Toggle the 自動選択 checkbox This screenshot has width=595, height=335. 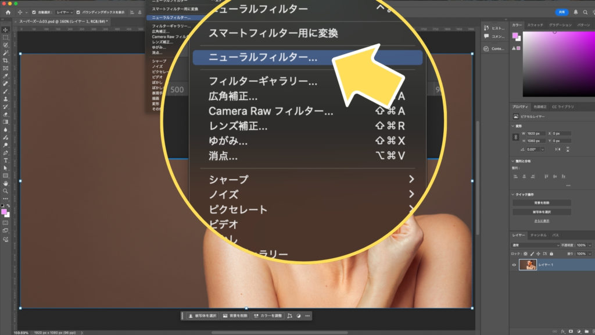[34, 12]
